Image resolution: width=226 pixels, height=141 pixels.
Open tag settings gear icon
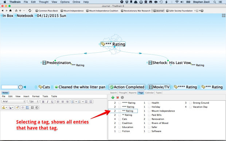[122, 97]
